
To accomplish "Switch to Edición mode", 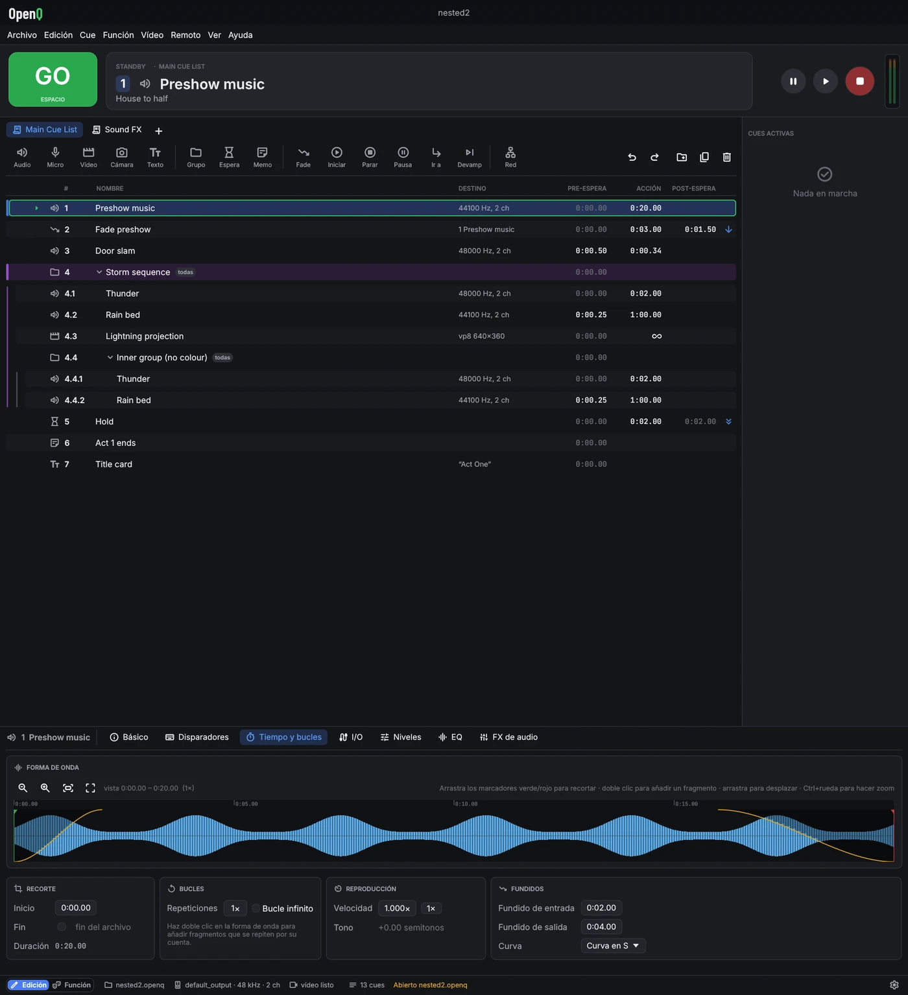I will (x=29, y=985).
